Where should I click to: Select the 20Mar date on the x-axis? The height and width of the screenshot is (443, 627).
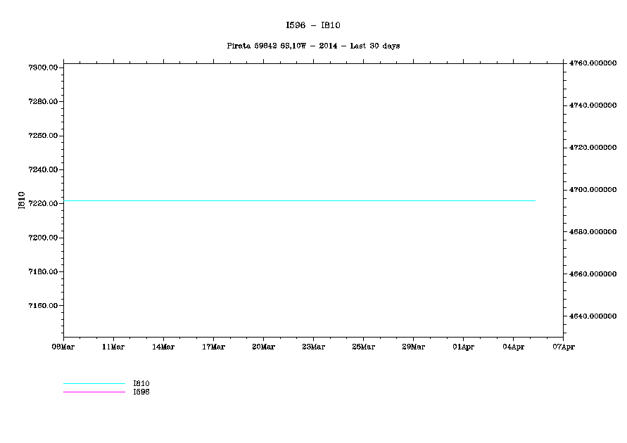263,347
